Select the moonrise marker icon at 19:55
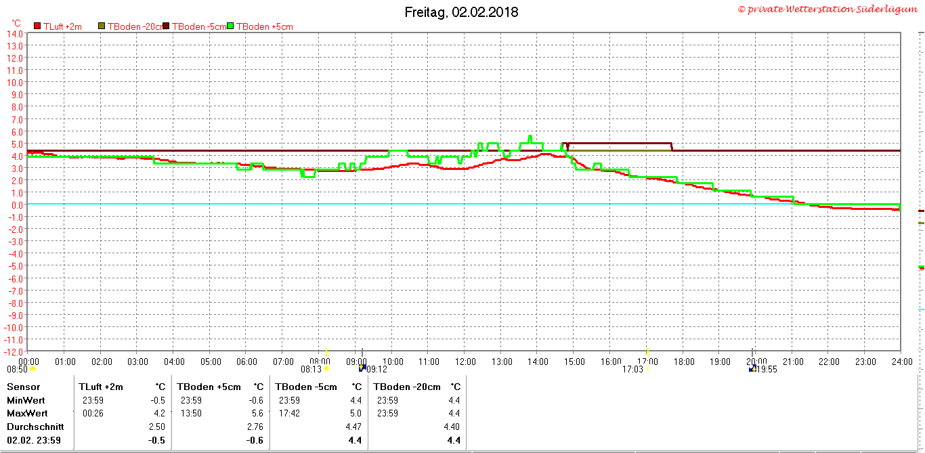 [752, 369]
